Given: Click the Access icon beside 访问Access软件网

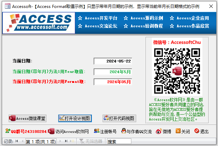Looking at the screenshot, I should click(51, 131).
